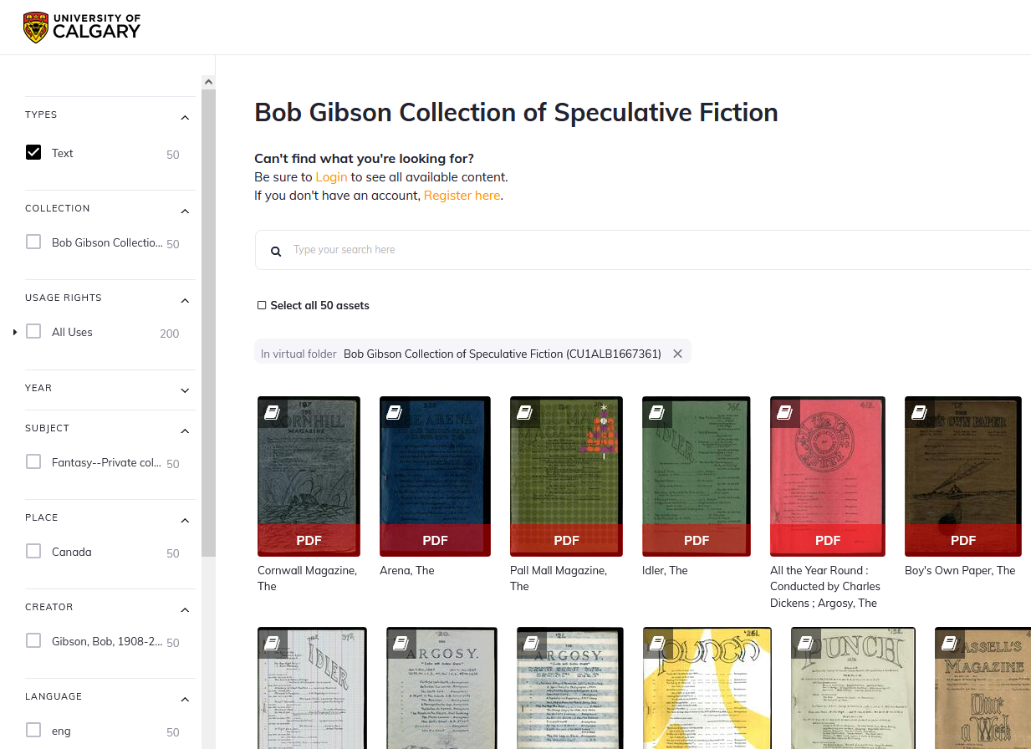1031x749 pixels.
Task: Remove the virtual folder filter chip
Action: (x=677, y=354)
